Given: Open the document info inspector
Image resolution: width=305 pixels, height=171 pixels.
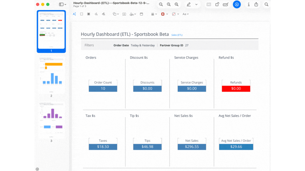Looking at the screenshot, I should click(249, 5).
